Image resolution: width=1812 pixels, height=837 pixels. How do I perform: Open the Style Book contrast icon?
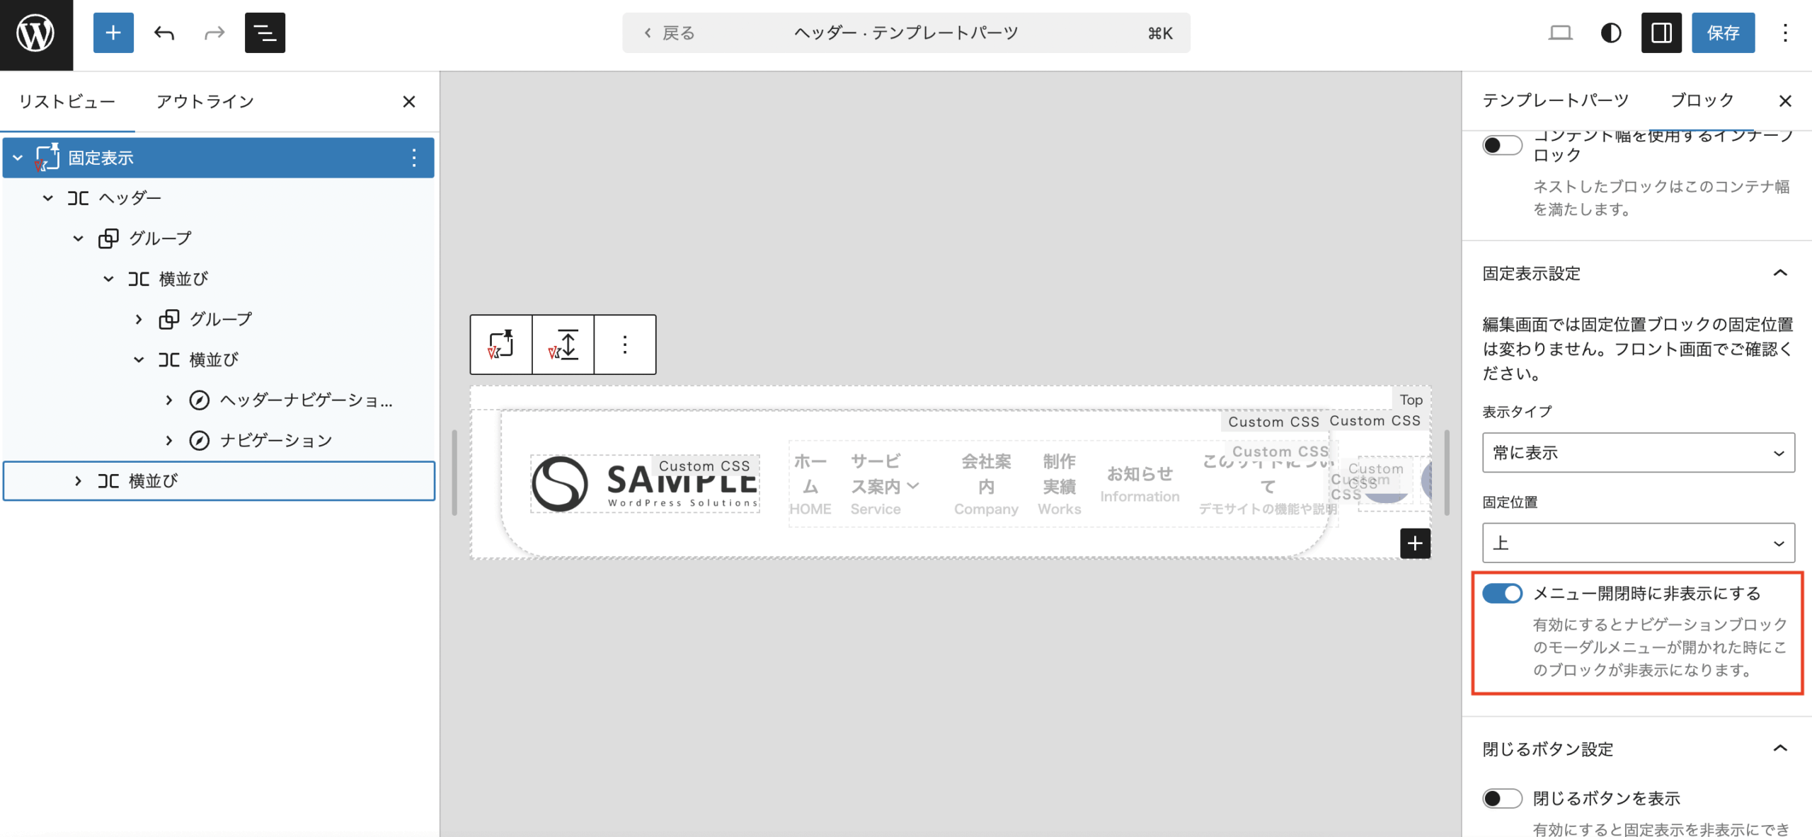point(1610,33)
